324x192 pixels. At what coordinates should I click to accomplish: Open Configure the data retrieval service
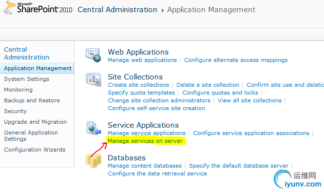[x=157, y=173]
